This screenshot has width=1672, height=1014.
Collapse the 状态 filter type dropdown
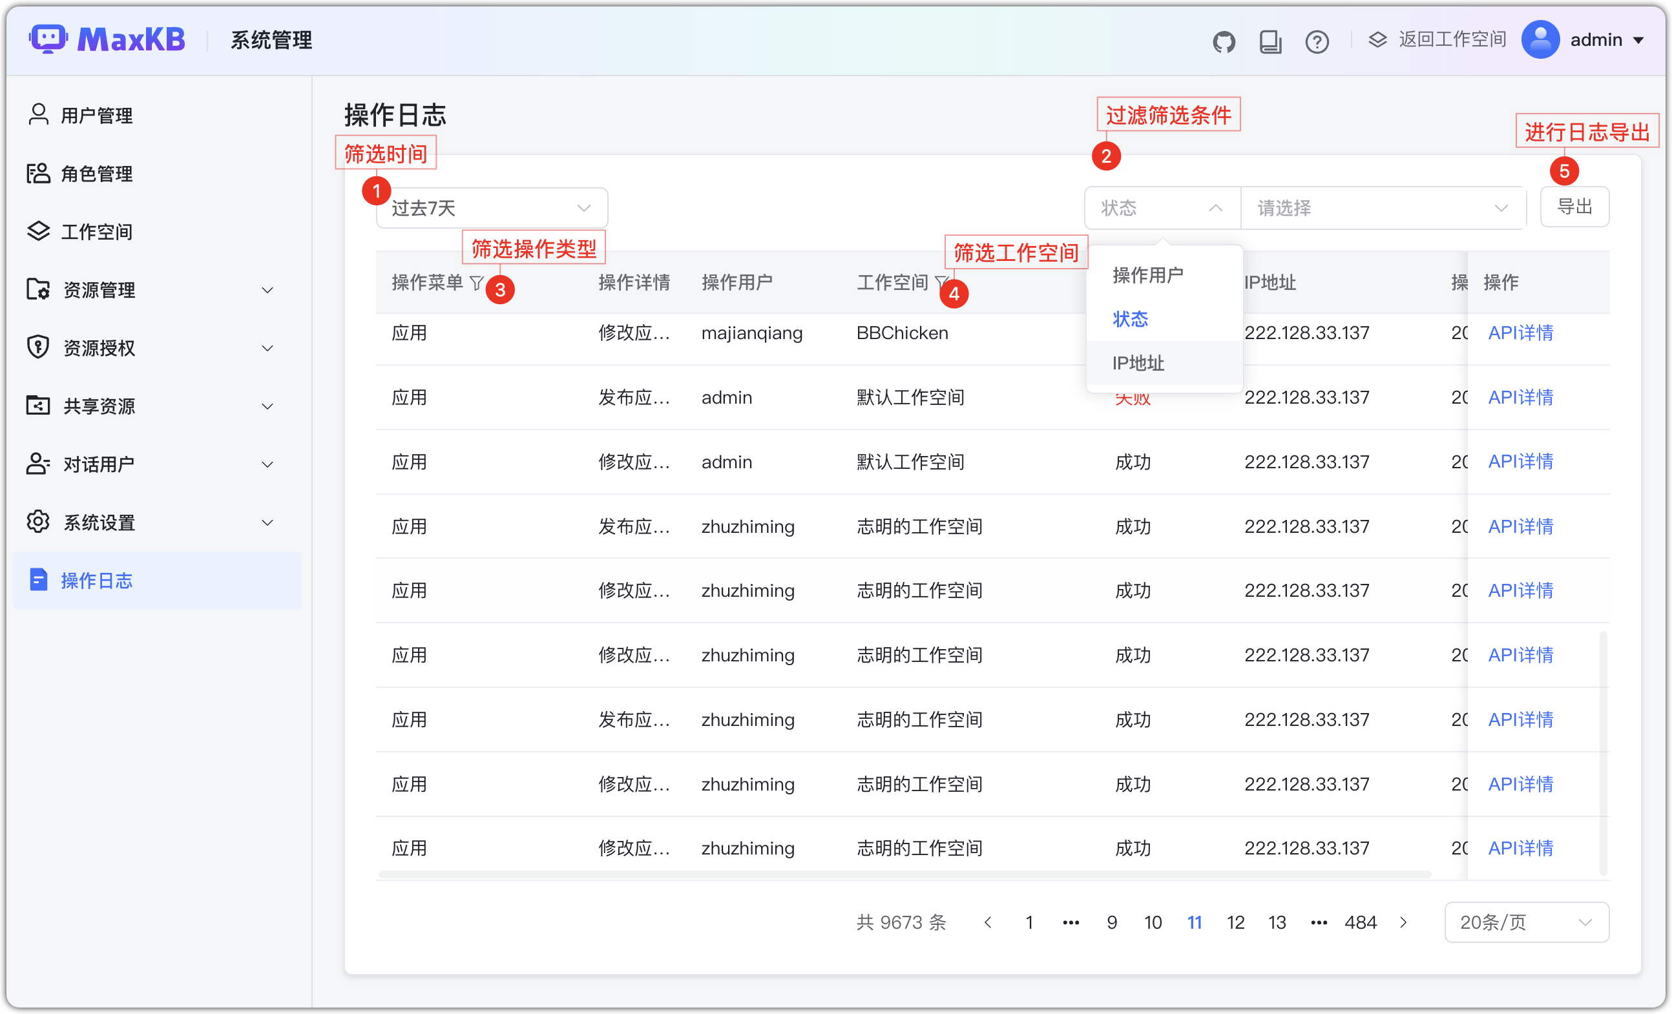coord(1162,207)
